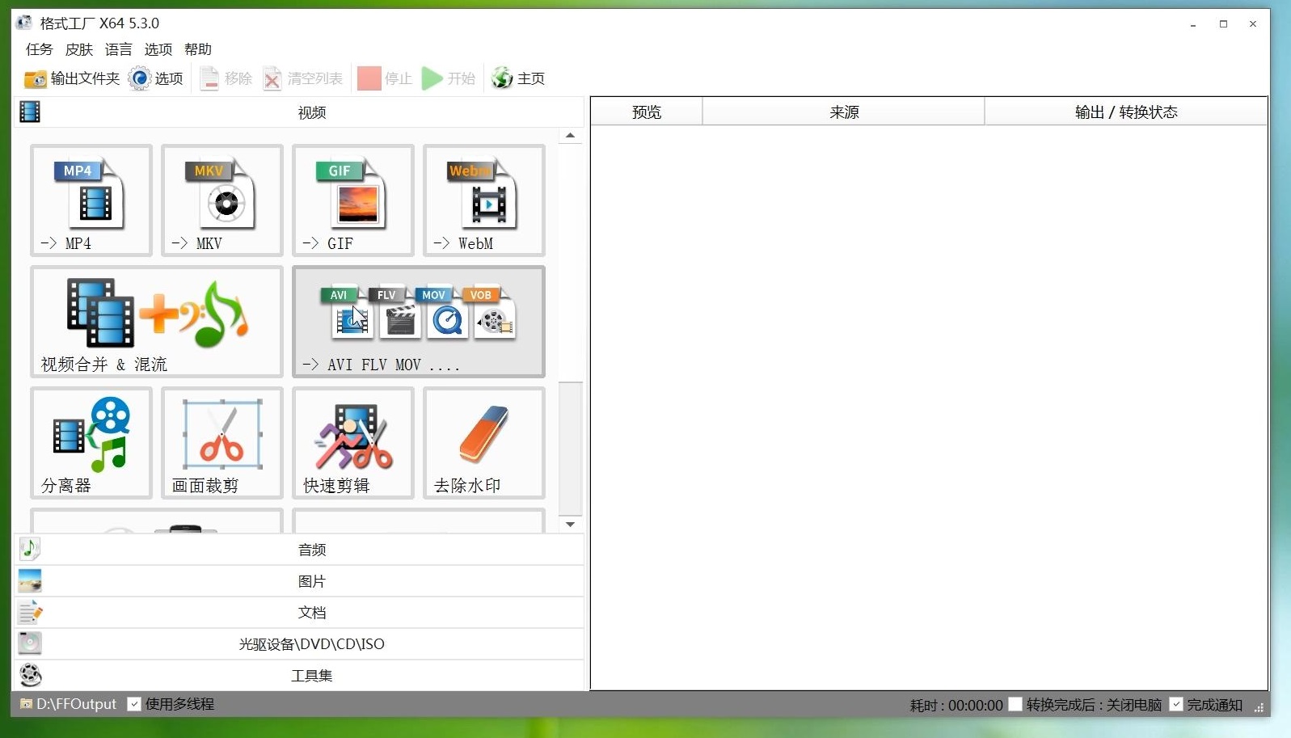This screenshot has width=1291, height=738.
Task: Choose the -> WebM conversion tile
Action: click(x=484, y=200)
